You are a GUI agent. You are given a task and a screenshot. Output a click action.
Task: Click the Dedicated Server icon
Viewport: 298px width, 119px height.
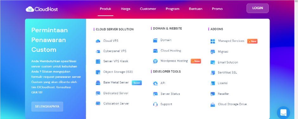coord(98,93)
